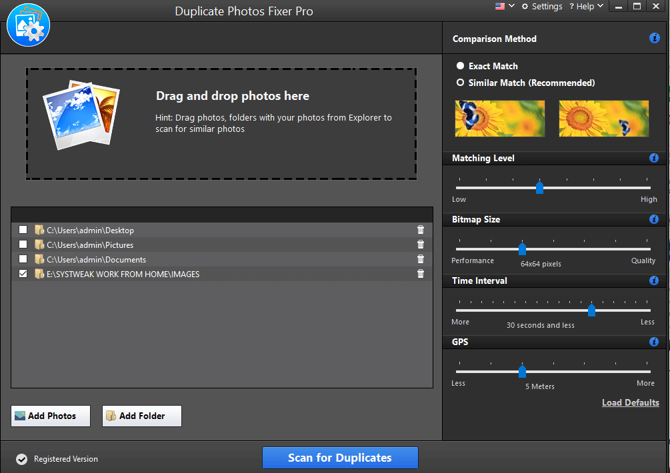670x473 pixels.
Task: Click the 'Low' label of Matching Level
Action: [459, 199]
